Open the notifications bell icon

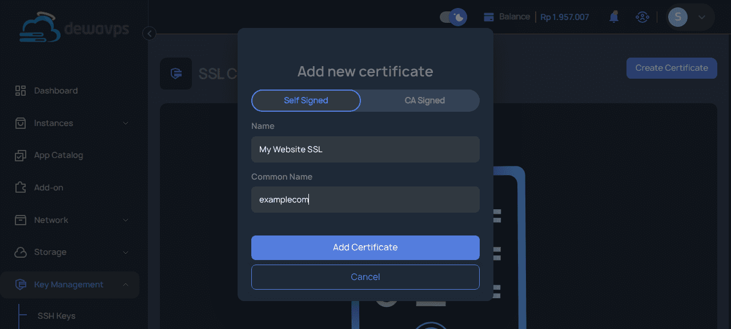[613, 17]
